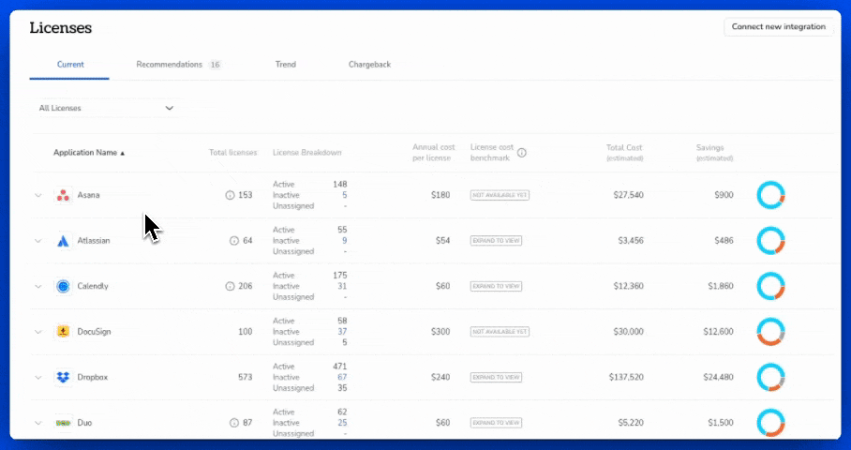Viewport: 851px width, 450px height.
Task: Click the Asana app icon
Action: (x=63, y=195)
